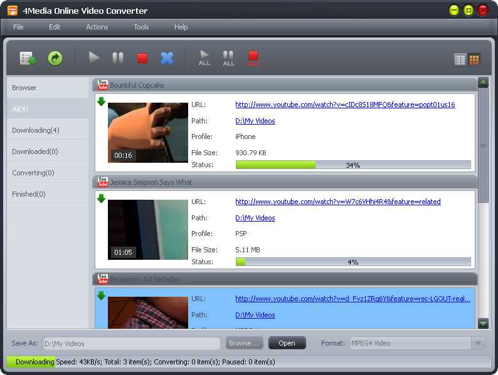Click the Format dropdown arrow

(478, 343)
